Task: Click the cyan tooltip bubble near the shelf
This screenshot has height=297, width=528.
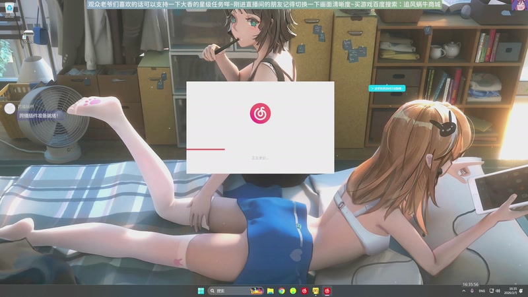Action: tap(387, 88)
